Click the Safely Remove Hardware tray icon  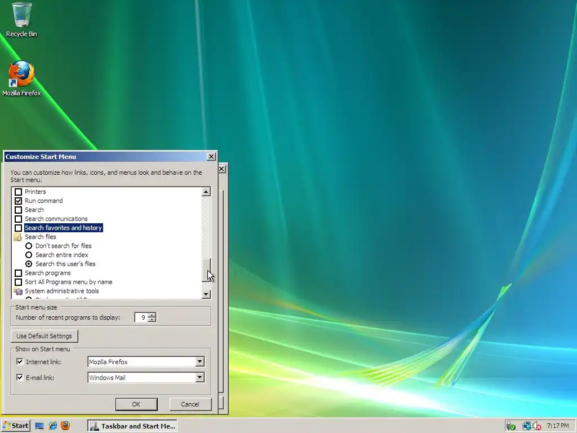coord(511,426)
